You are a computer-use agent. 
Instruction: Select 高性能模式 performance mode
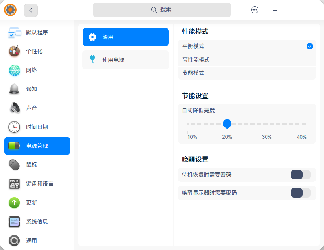click(x=247, y=60)
